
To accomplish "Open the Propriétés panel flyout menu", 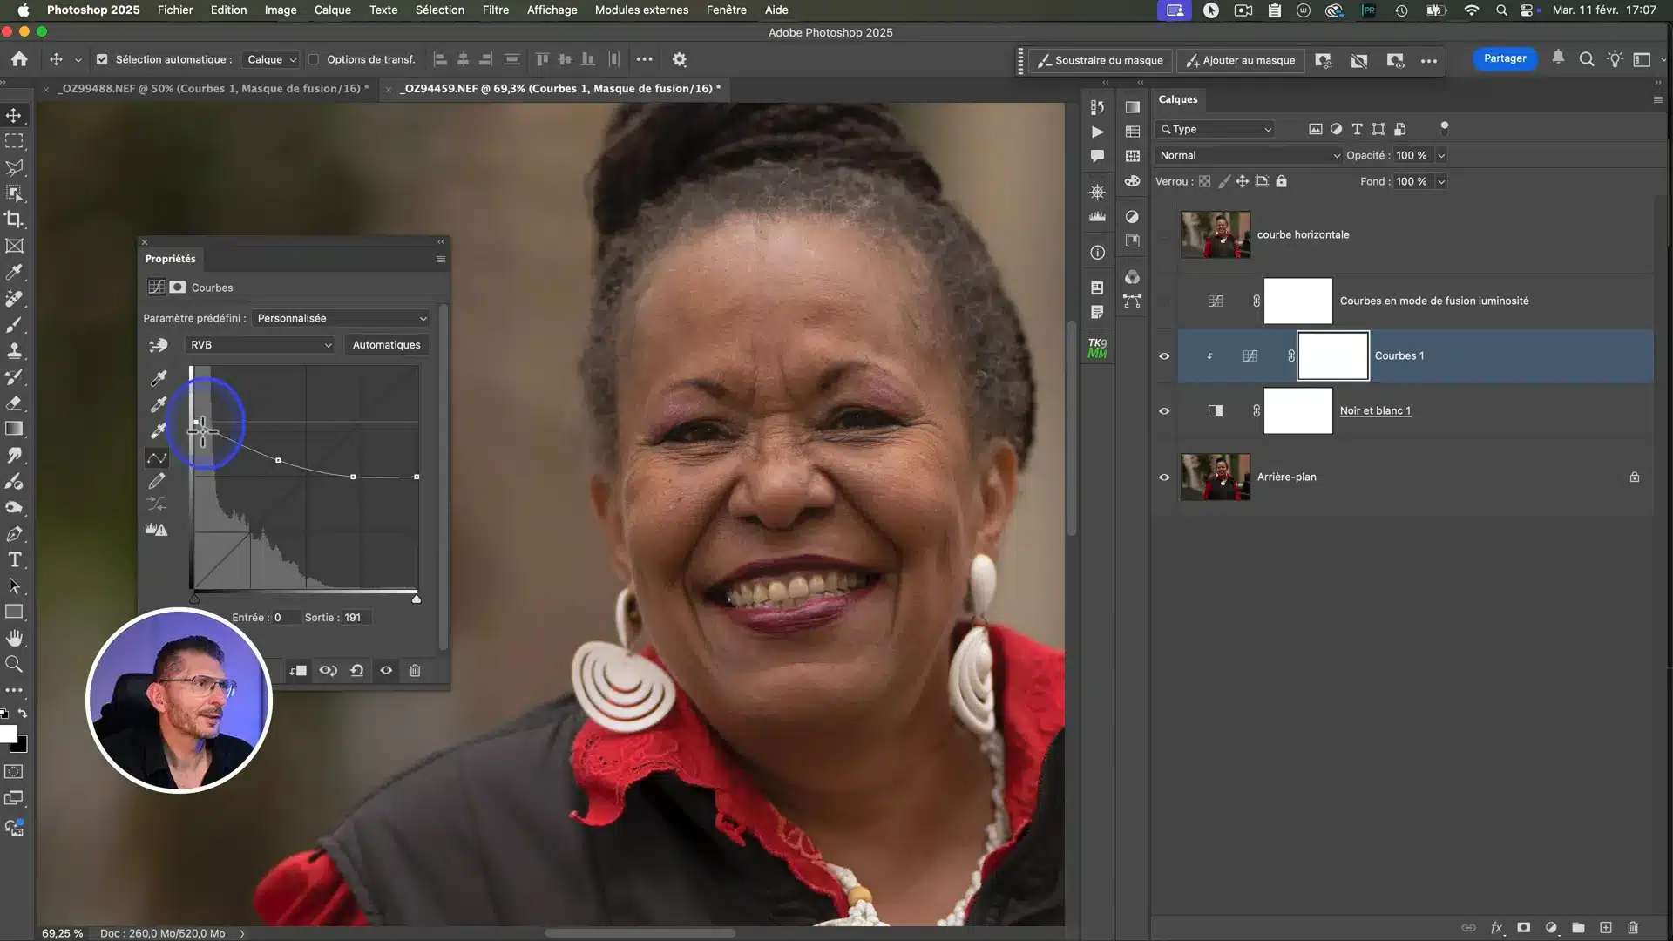I will click(441, 259).
